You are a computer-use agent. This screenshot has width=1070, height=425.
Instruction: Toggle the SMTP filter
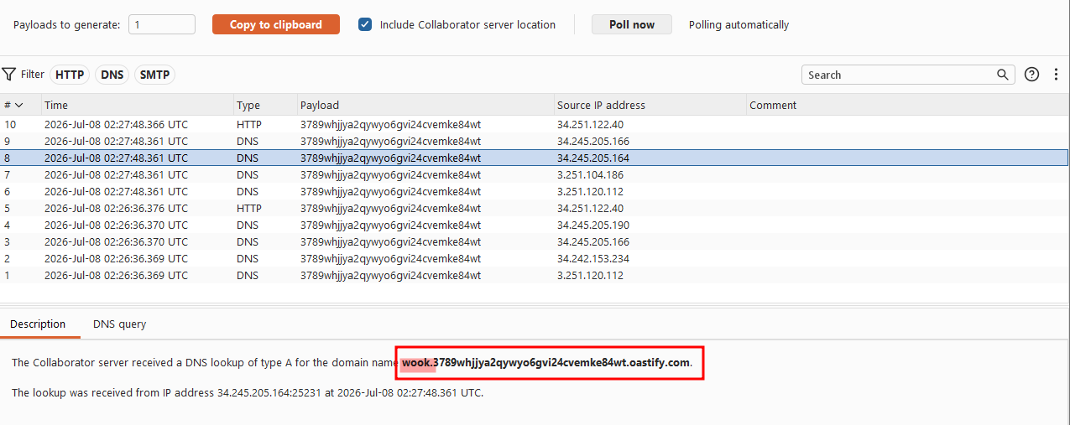pos(154,75)
